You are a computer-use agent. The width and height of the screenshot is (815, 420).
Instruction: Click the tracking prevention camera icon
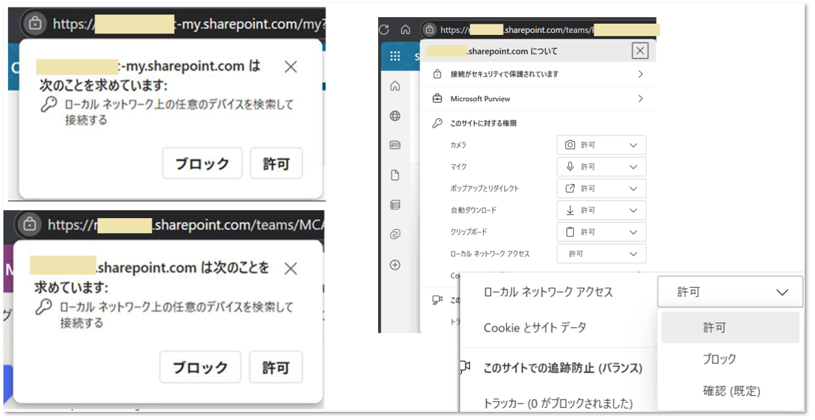(465, 367)
